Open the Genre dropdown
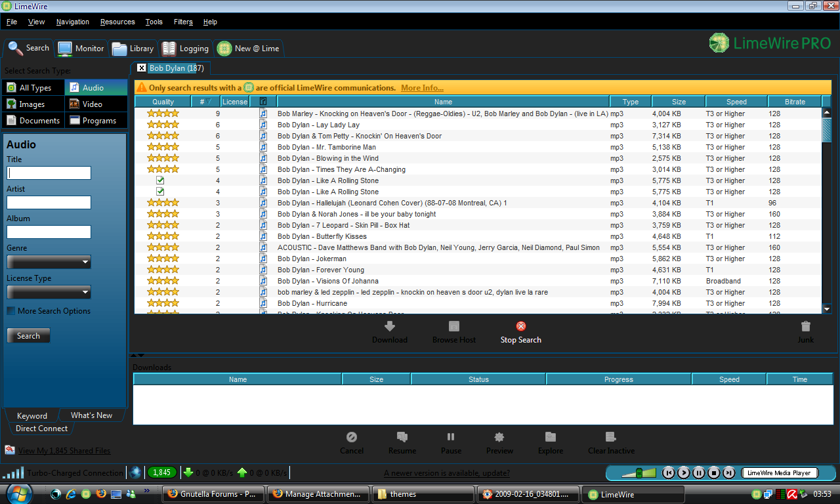 click(49, 262)
